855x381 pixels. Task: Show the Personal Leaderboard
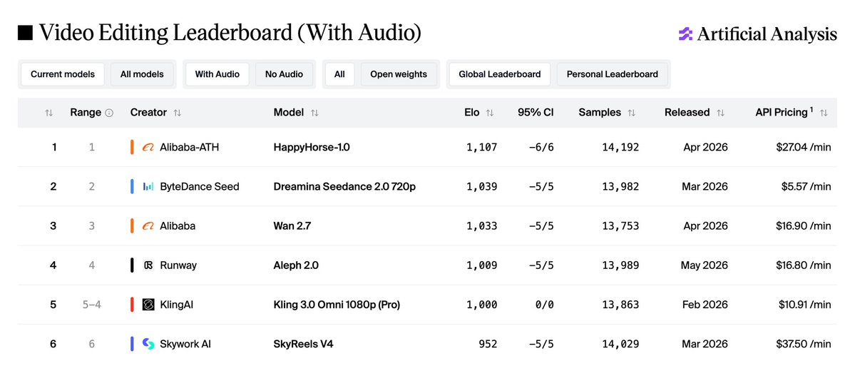(x=613, y=74)
